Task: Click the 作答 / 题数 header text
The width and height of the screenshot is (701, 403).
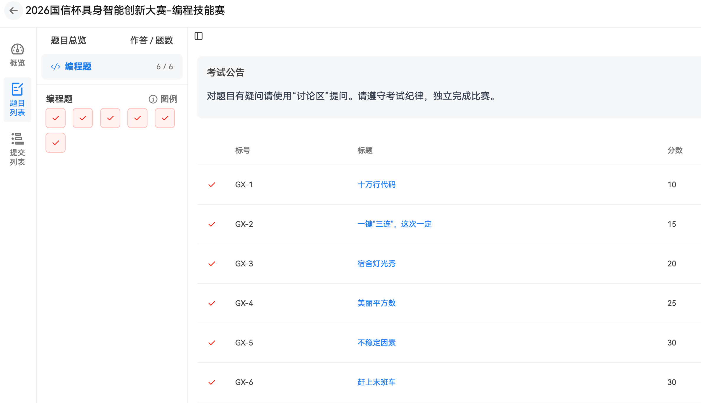Action: coord(152,40)
